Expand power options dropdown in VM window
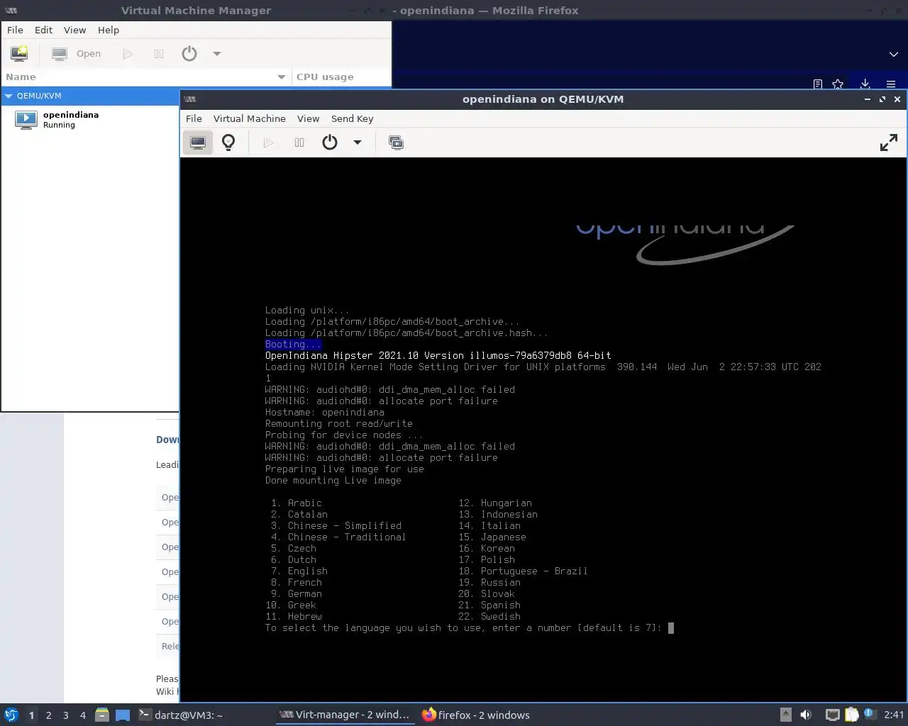 click(358, 143)
